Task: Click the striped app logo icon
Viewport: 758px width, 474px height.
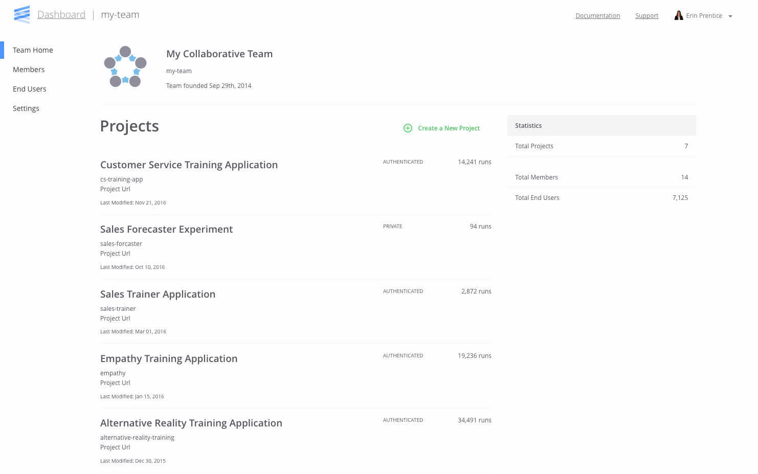Action: click(x=22, y=15)
